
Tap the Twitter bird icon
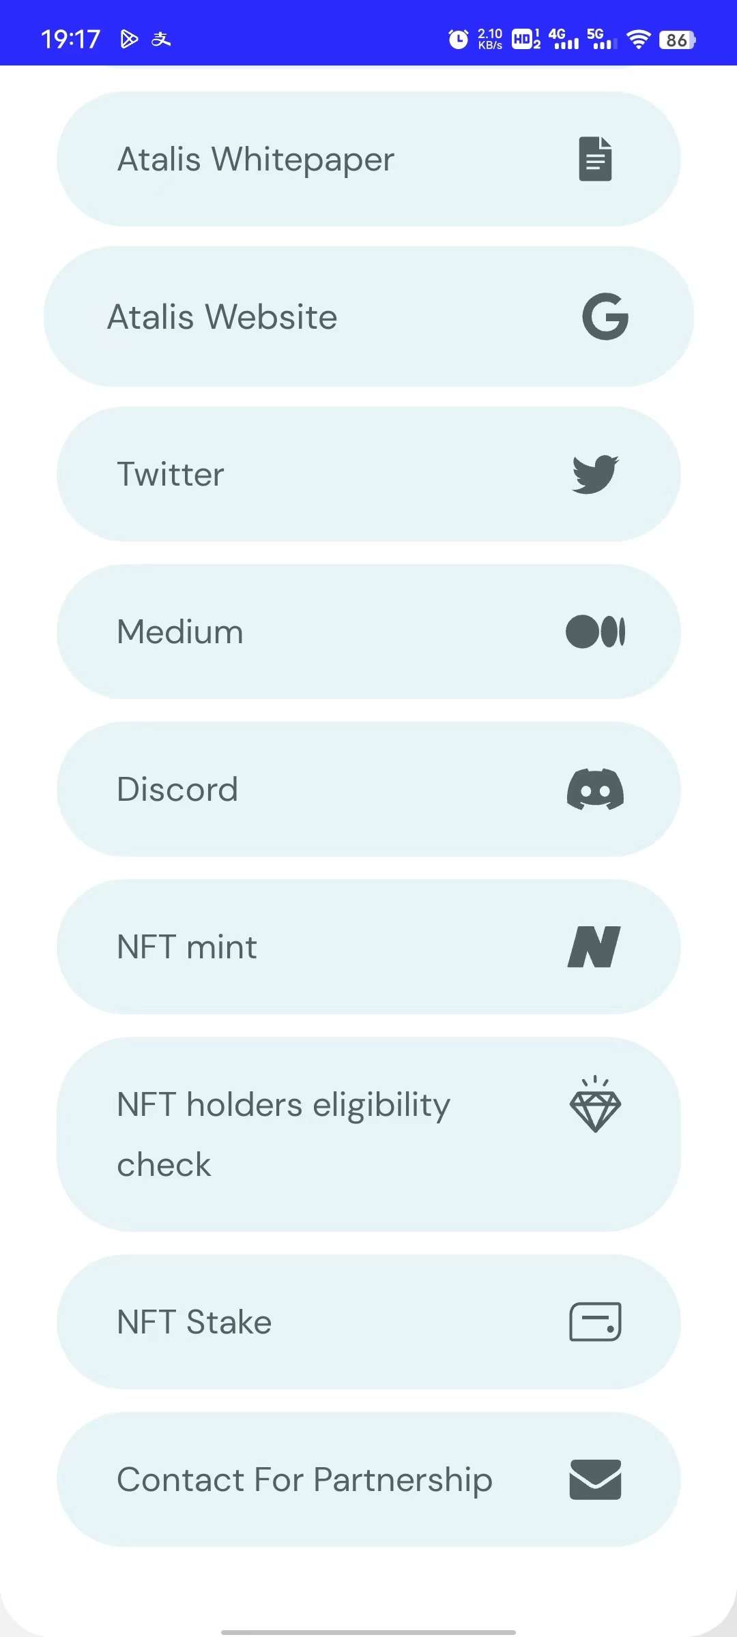595,474
